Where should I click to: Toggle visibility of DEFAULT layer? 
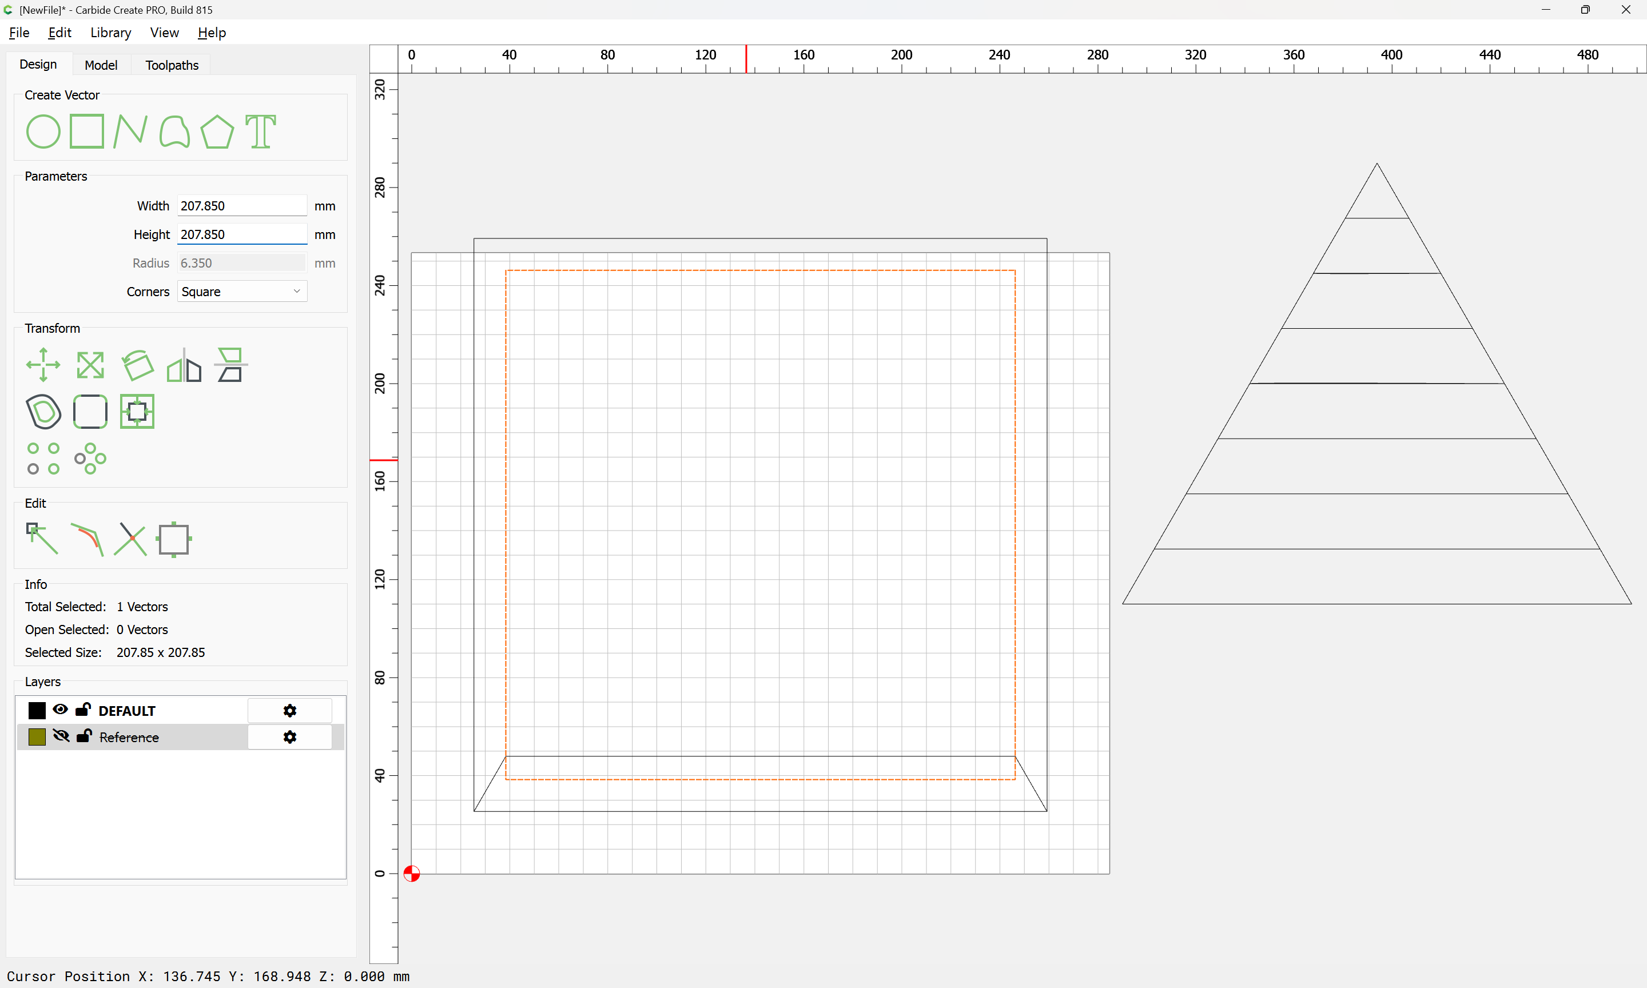(61, 710)
